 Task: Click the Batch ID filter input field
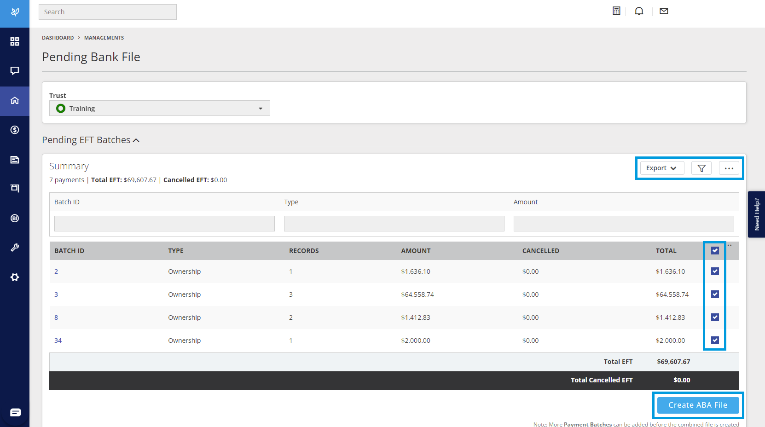pos(164,224)
